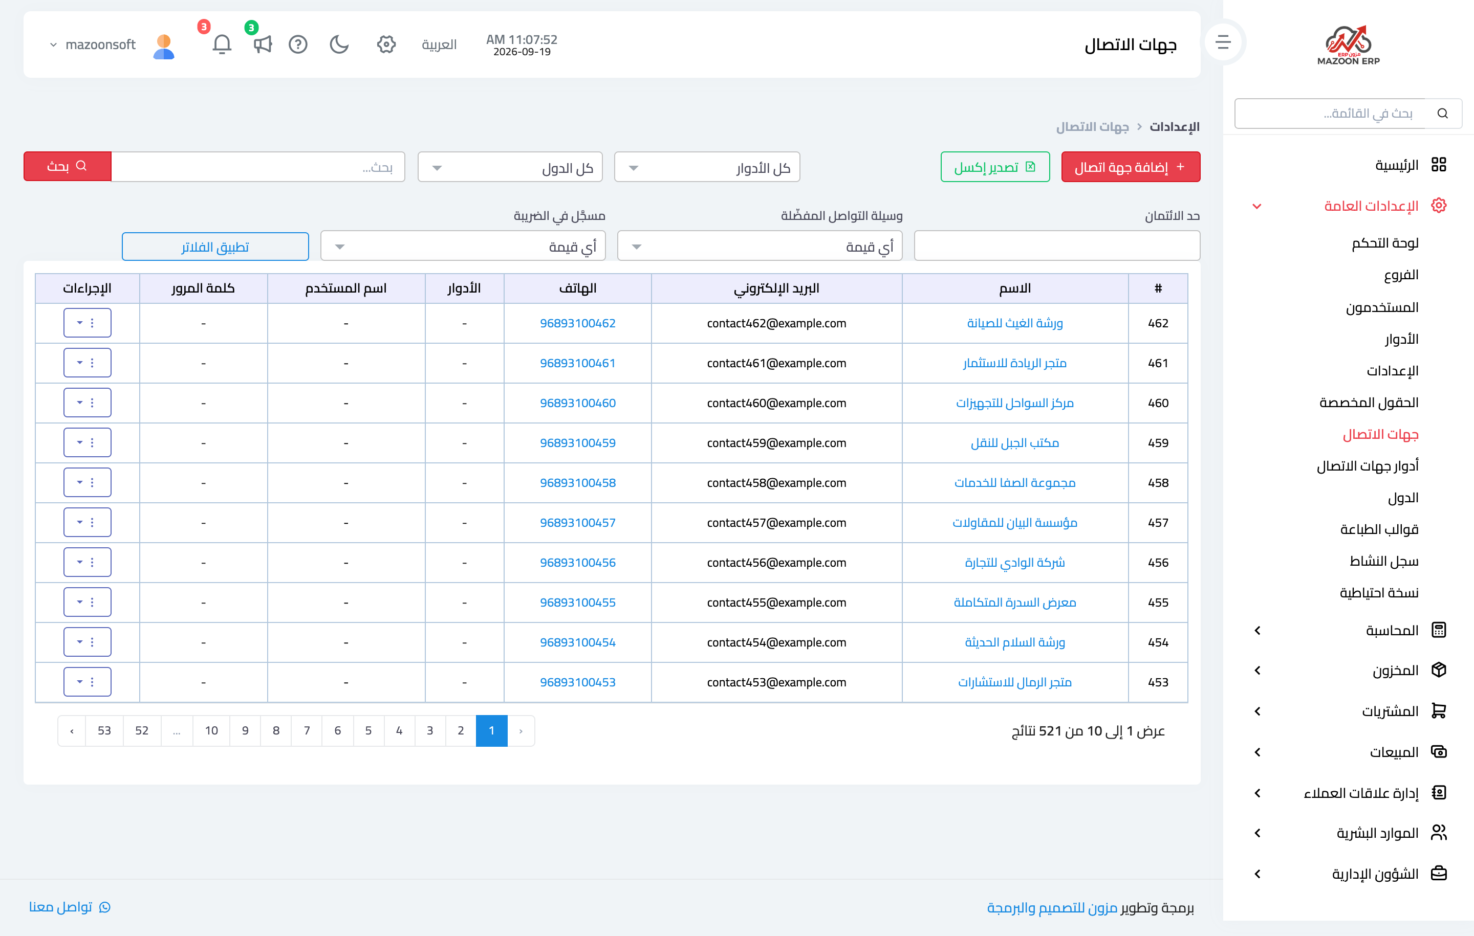The height and width of the screenshot is (936, 1474).
Task: Open actions menu for row 456
Action: (x=87, y=562)
